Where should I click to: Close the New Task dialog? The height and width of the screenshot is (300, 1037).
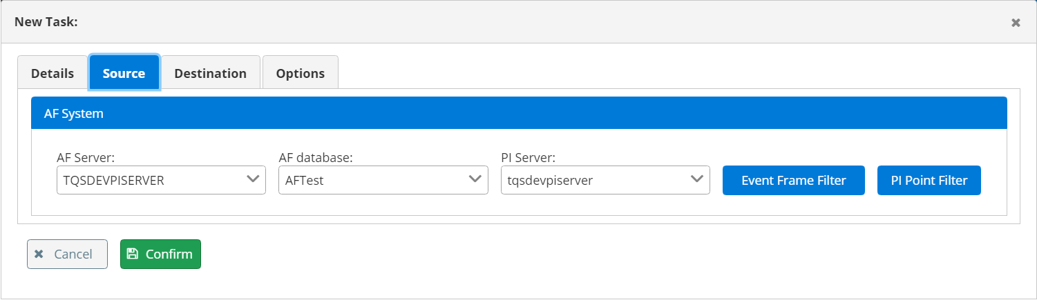[x=1016, y=23]
